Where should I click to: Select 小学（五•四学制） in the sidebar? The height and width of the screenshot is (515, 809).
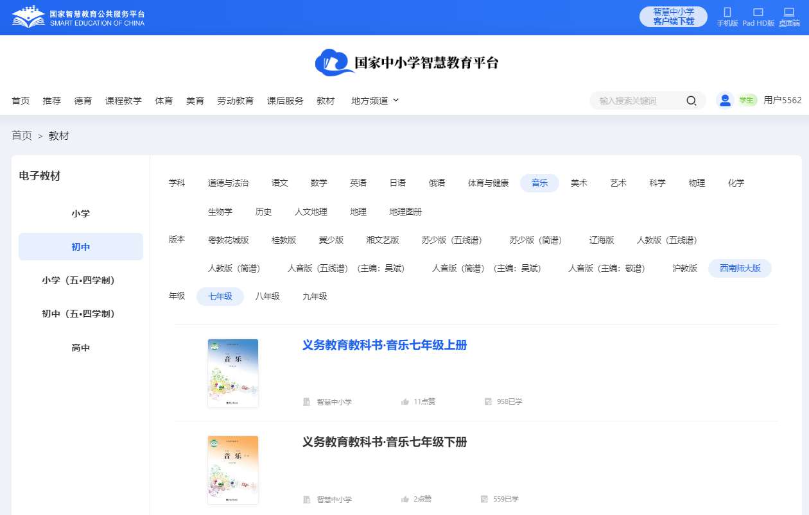[x=81, y=280]
